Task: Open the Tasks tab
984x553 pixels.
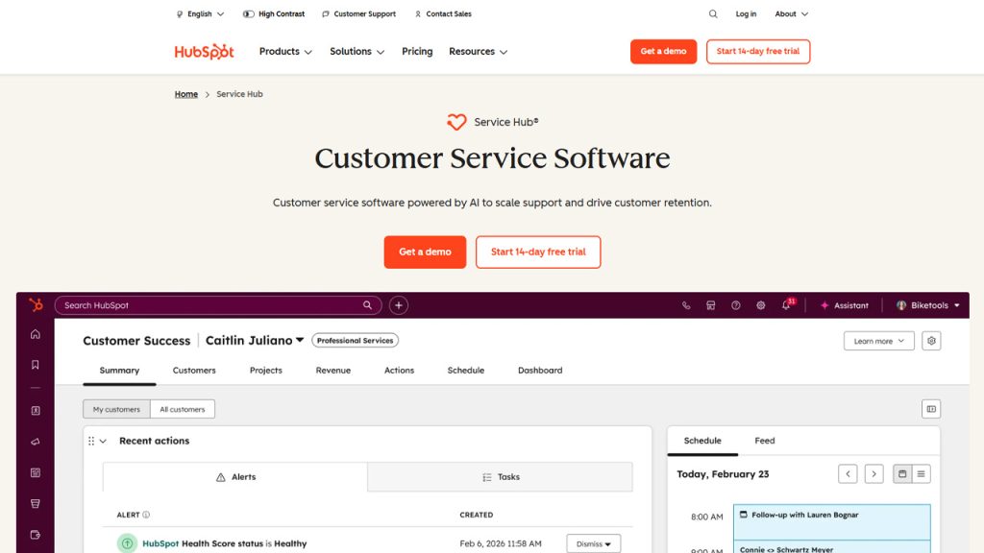Action: click(501, 477)
